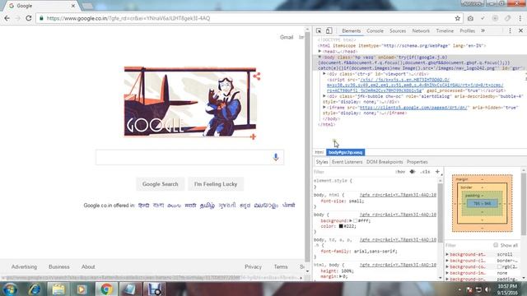The width and height of the screenshot is (527, 296).
Task: Click the Styles pane Filter field
Action: (x=353, y=172)
